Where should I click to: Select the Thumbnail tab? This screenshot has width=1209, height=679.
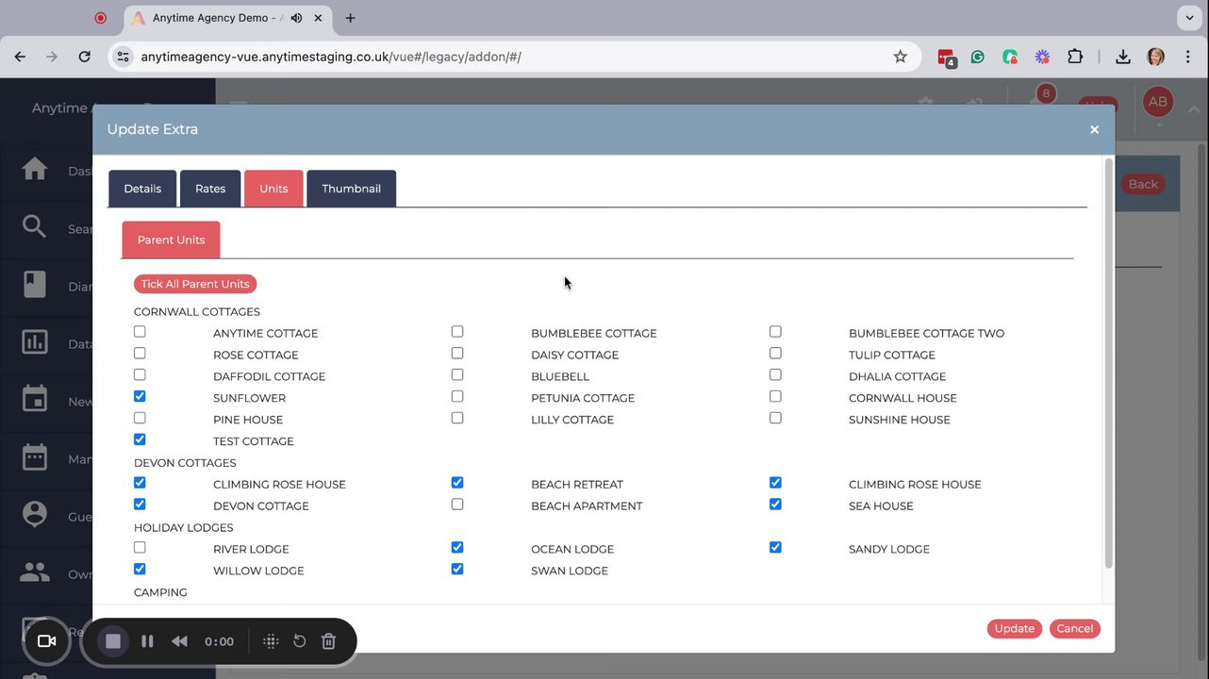click(351, 189)
